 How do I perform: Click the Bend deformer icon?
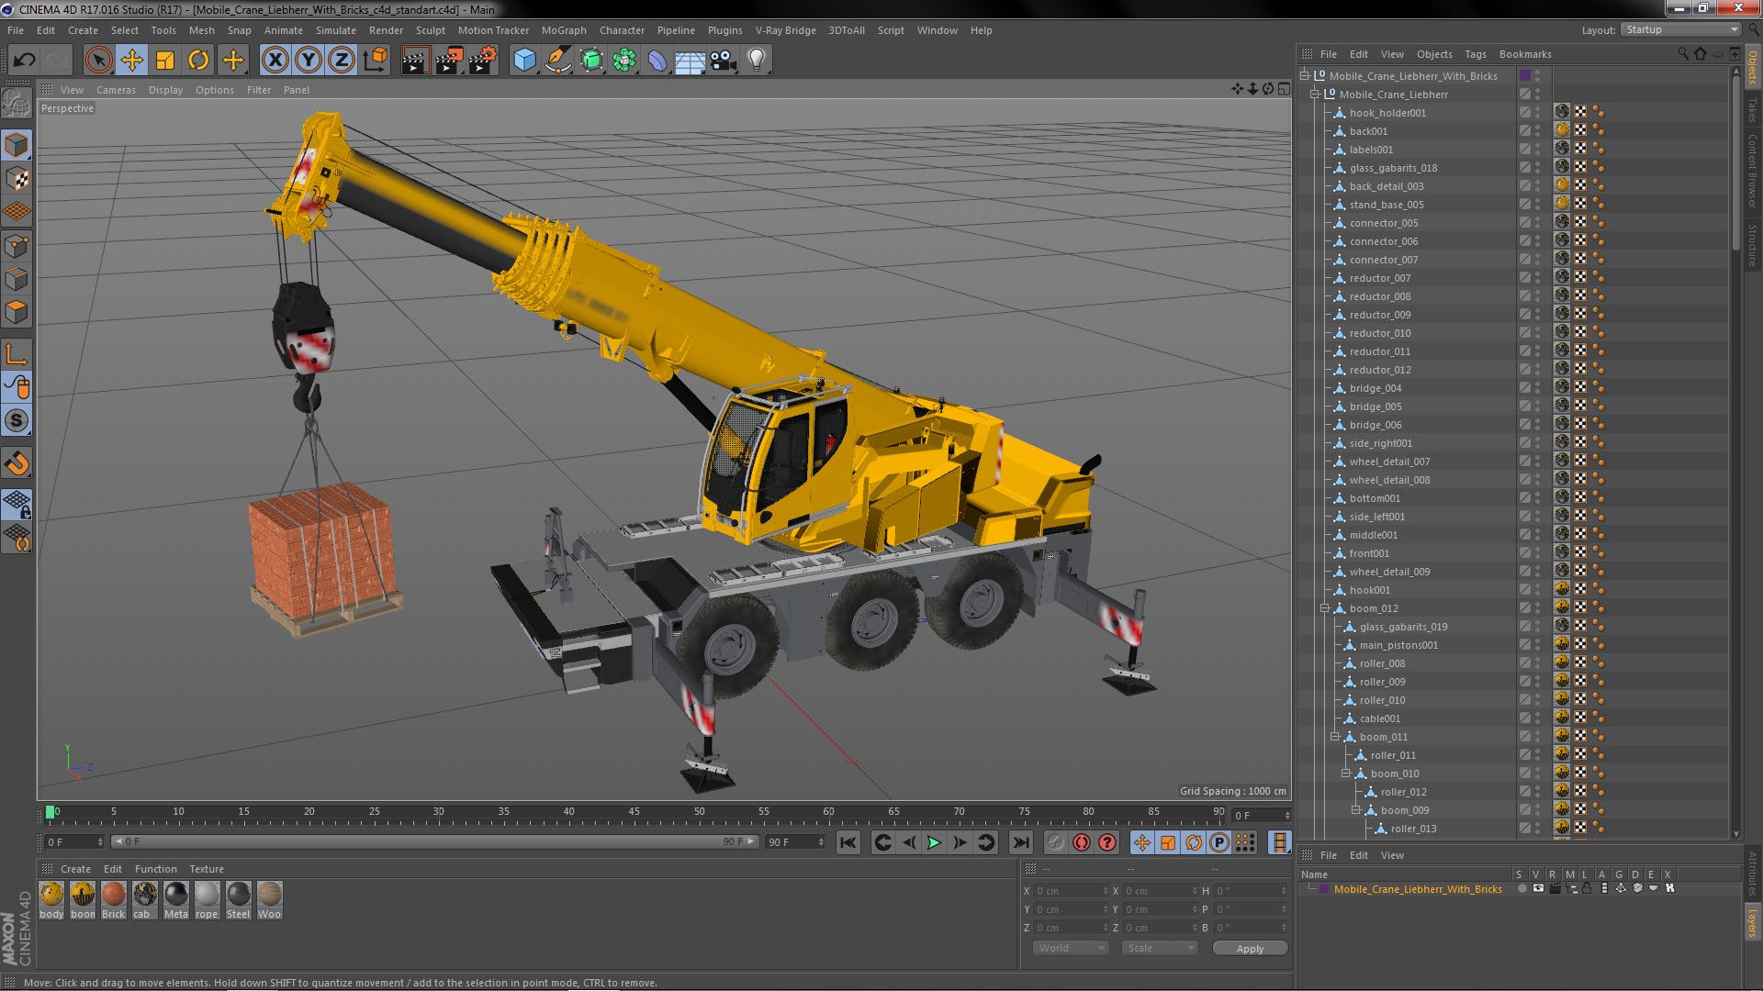(x=657, y=61)
